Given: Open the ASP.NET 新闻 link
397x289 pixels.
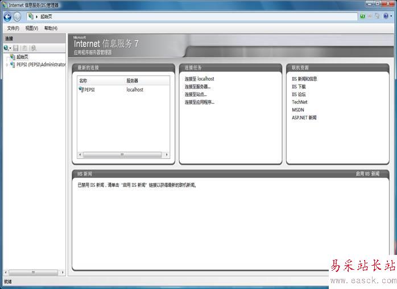Looking at the screenshot, I should point(304,118).
